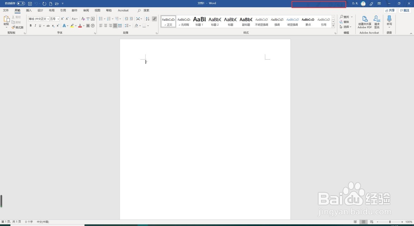Click the enclosed character (circled 字) icon
This screenshot has width=414, height=226.
tap(93, 26)
